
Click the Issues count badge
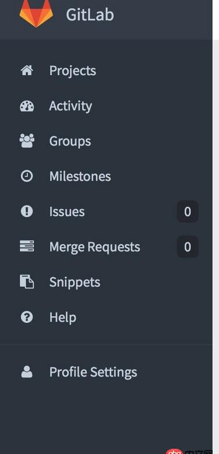tap(188, 212)
